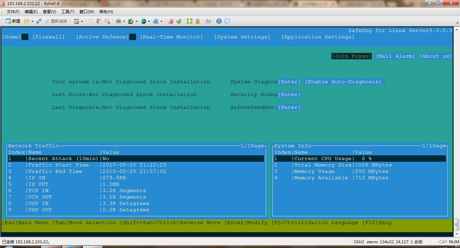The image size is (460, 248).
Task: Open the 窗口(W) menu
Action: click(87, 12)
